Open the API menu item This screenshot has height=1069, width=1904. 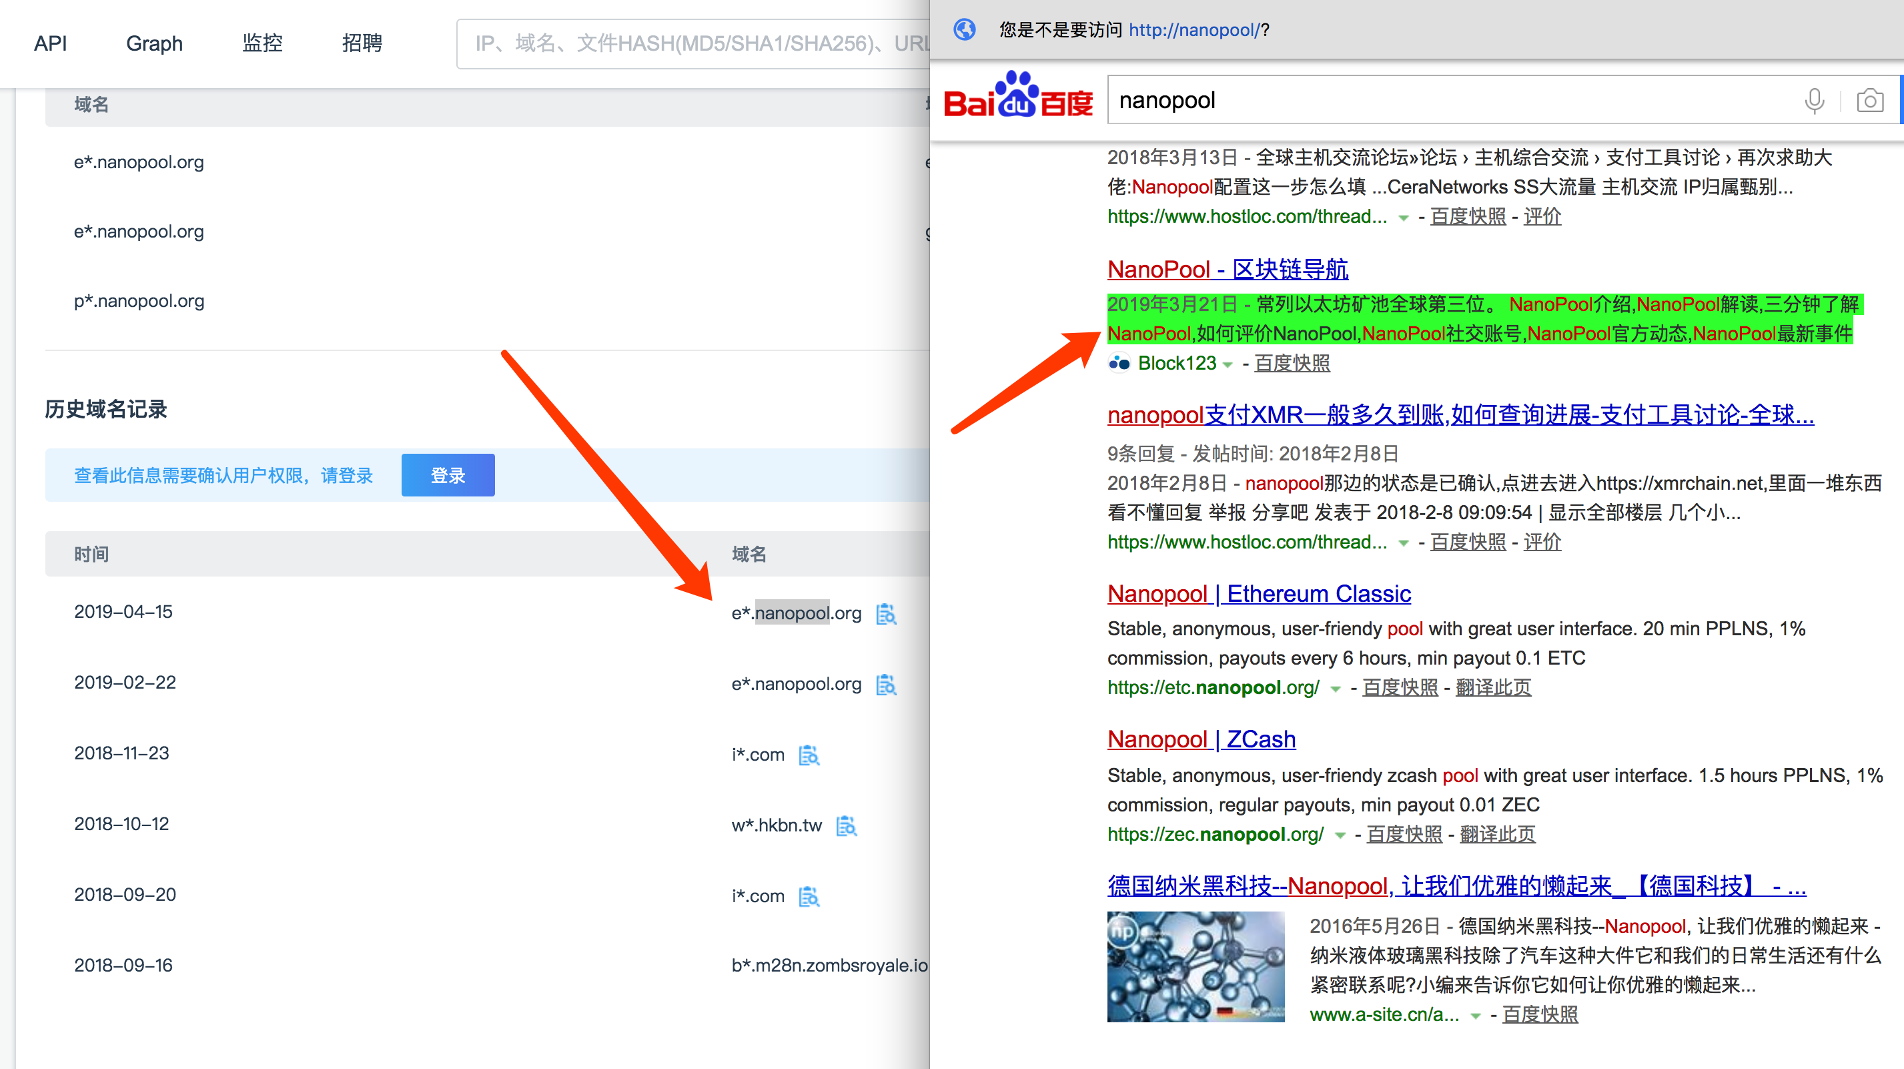tap(50, 43)
